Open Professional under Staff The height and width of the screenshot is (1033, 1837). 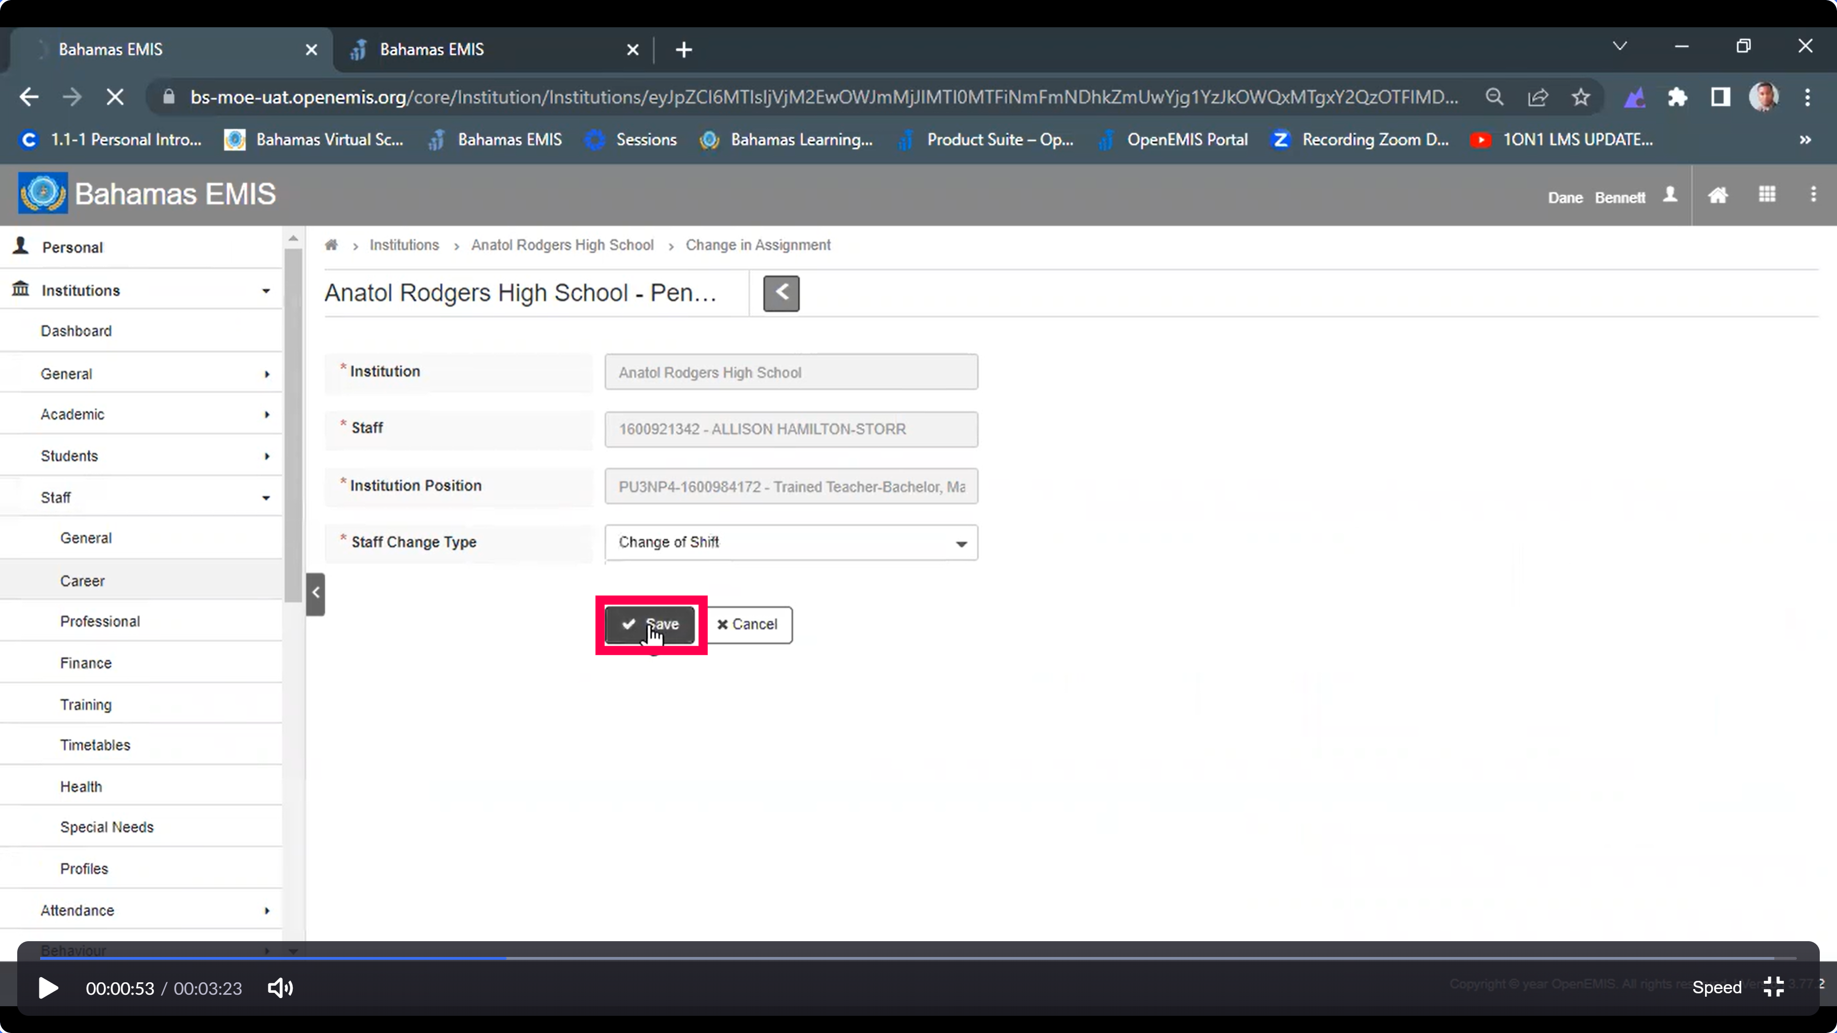tap(141, 622)
